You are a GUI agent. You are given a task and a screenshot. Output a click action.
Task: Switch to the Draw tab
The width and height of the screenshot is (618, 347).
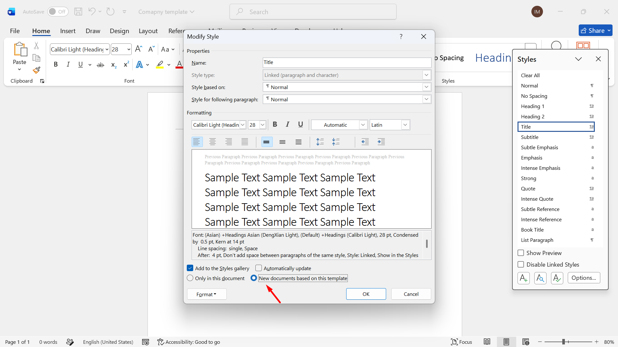point(93,31)
